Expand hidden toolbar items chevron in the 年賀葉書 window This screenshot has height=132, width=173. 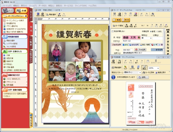click(x=169, y=72)
